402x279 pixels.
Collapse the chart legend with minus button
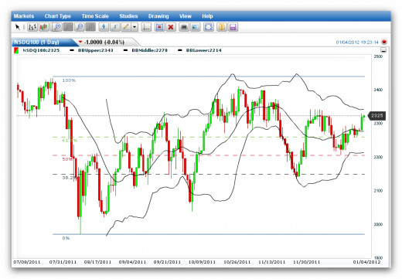[x=383, y=50]
